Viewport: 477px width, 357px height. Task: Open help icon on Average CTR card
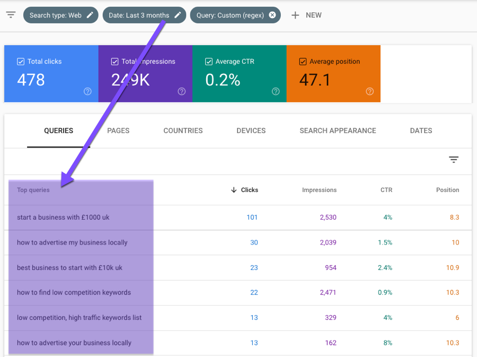point(276,91)
